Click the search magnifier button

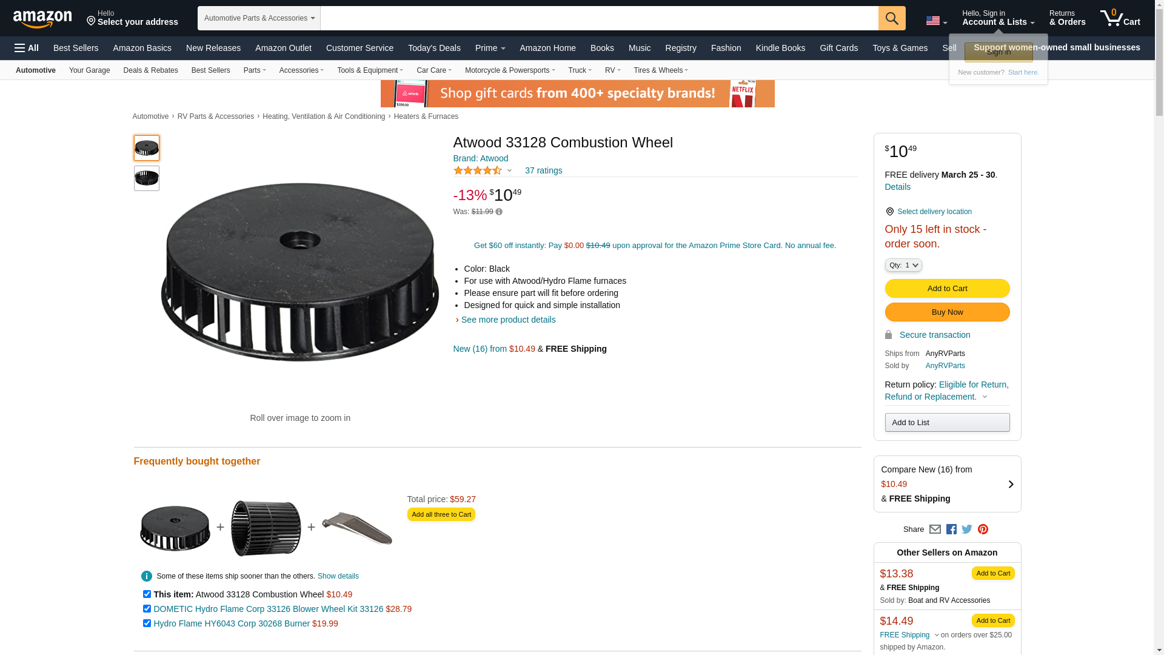[x=891, y=18]
